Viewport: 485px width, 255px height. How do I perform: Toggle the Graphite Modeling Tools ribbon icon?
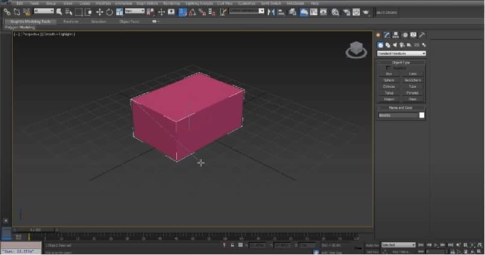304,12
